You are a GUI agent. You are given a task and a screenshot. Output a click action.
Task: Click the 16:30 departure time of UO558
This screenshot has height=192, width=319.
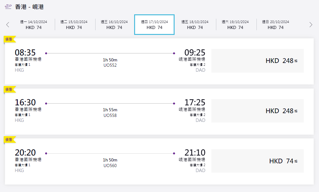[25, 102]
